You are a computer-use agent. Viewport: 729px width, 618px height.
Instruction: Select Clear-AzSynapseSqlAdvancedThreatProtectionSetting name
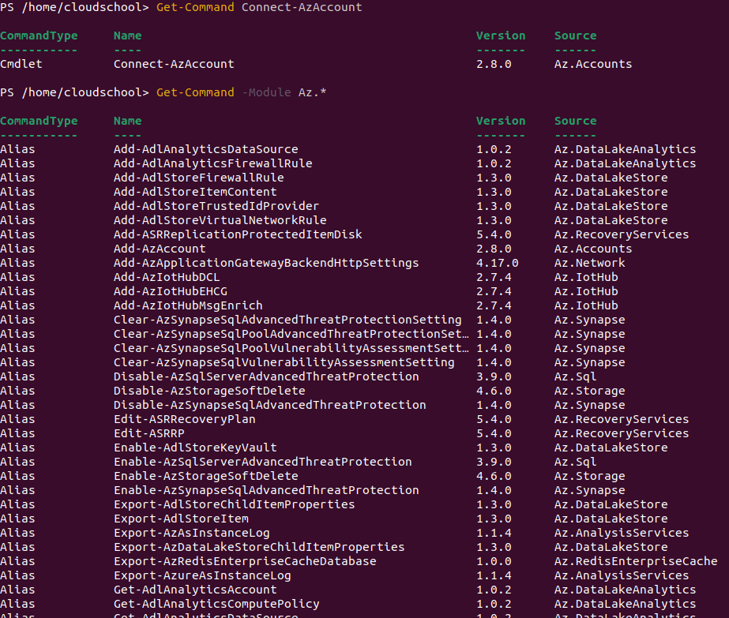287,320
